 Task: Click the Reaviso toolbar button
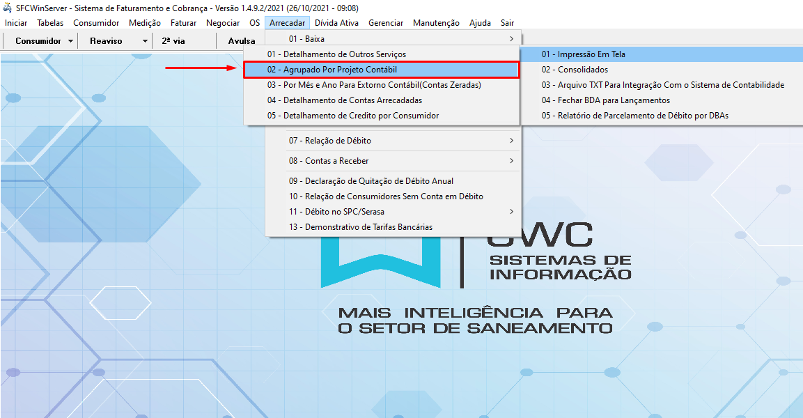[106, 41]
